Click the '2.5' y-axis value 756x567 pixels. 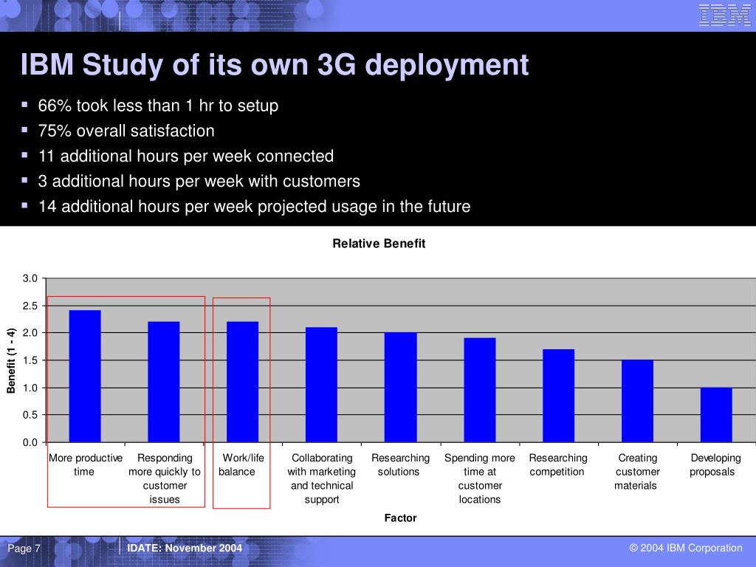30,306
